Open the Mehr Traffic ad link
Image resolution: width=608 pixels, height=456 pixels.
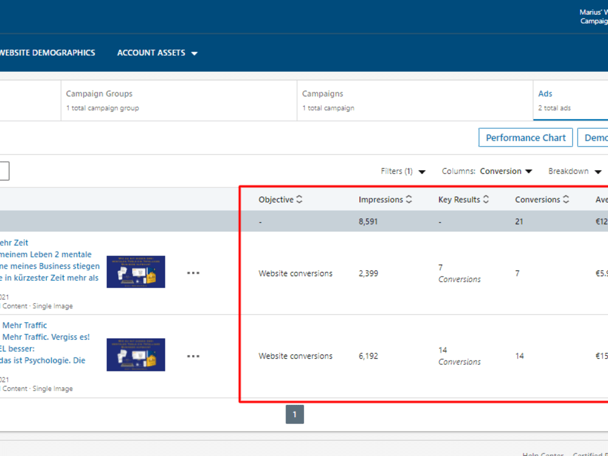[x=24, y=325]
